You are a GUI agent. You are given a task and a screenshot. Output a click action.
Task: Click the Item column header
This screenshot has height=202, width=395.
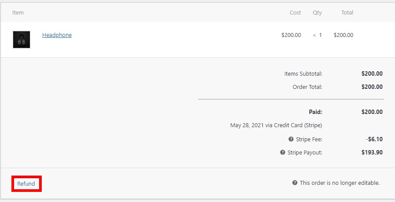click(x=18, y=12)
